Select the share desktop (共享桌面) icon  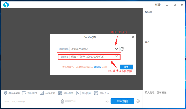tap(42, 93)
